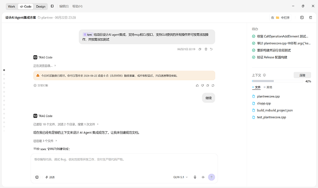Click the waveform icon next to microphone
The height and width of the screenshot is (188, 318).
point(203,177)
